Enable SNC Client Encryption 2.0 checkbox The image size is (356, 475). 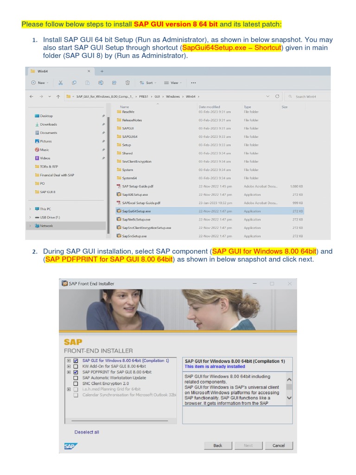(76, 384)
